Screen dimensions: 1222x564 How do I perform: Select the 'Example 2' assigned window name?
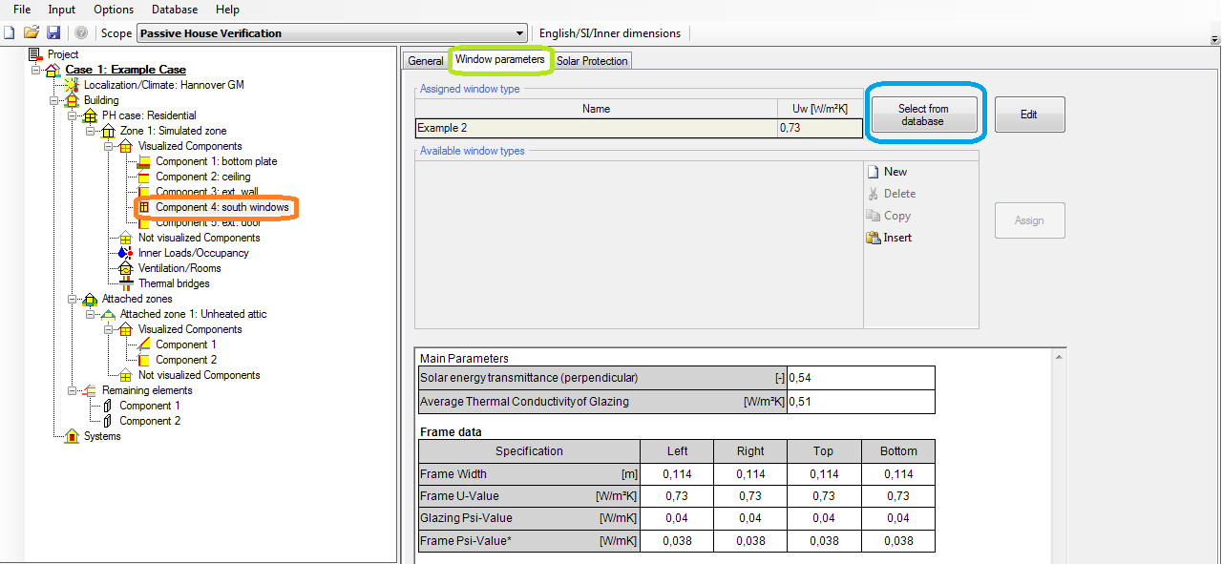tap(596, 128)
